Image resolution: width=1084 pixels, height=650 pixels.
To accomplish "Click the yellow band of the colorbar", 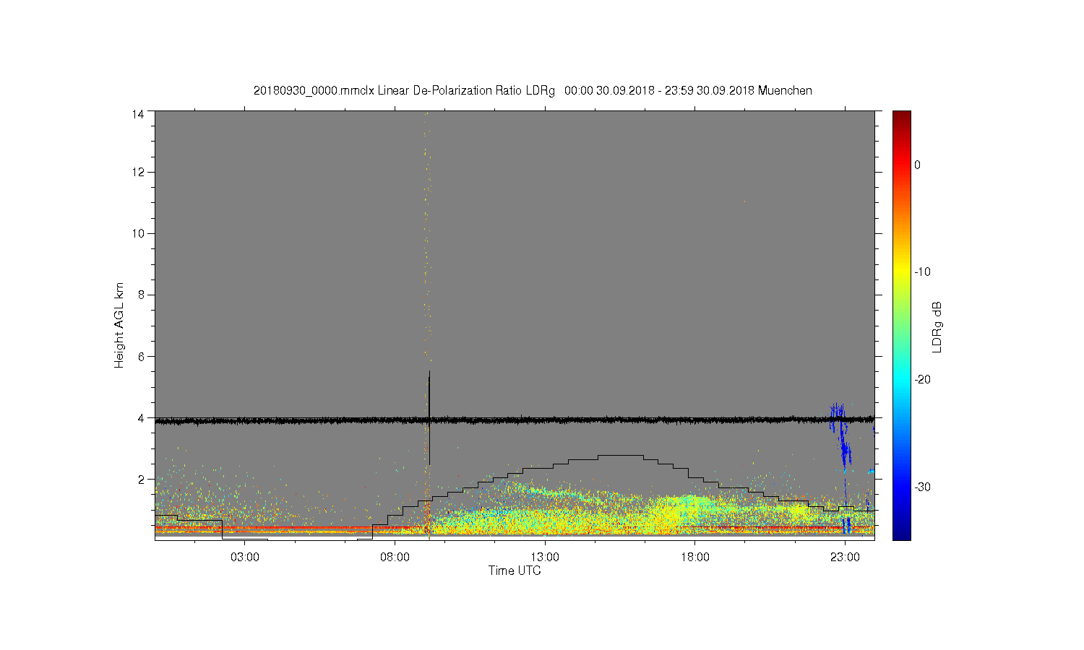I will coord(901,272).
